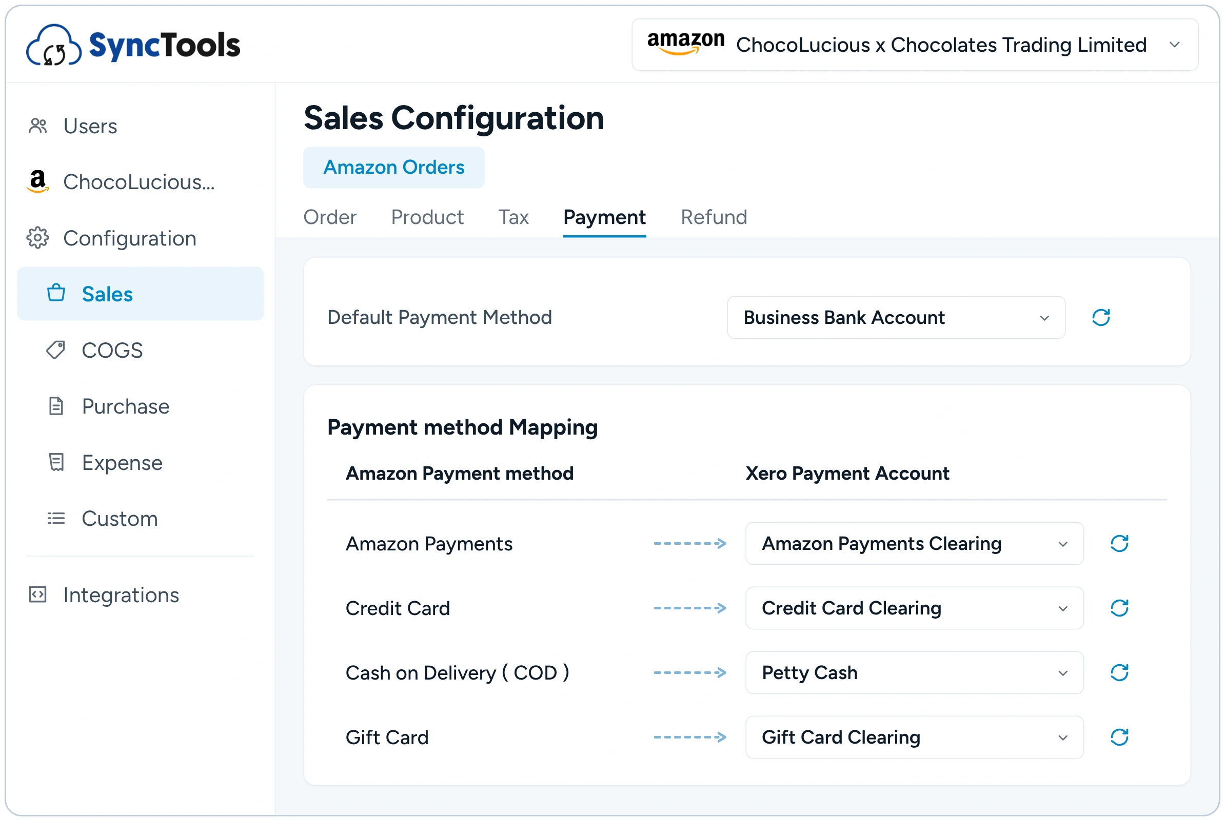1225x821 pixels.
Task: Switch to the Product tab
Action: click(427, 217)
